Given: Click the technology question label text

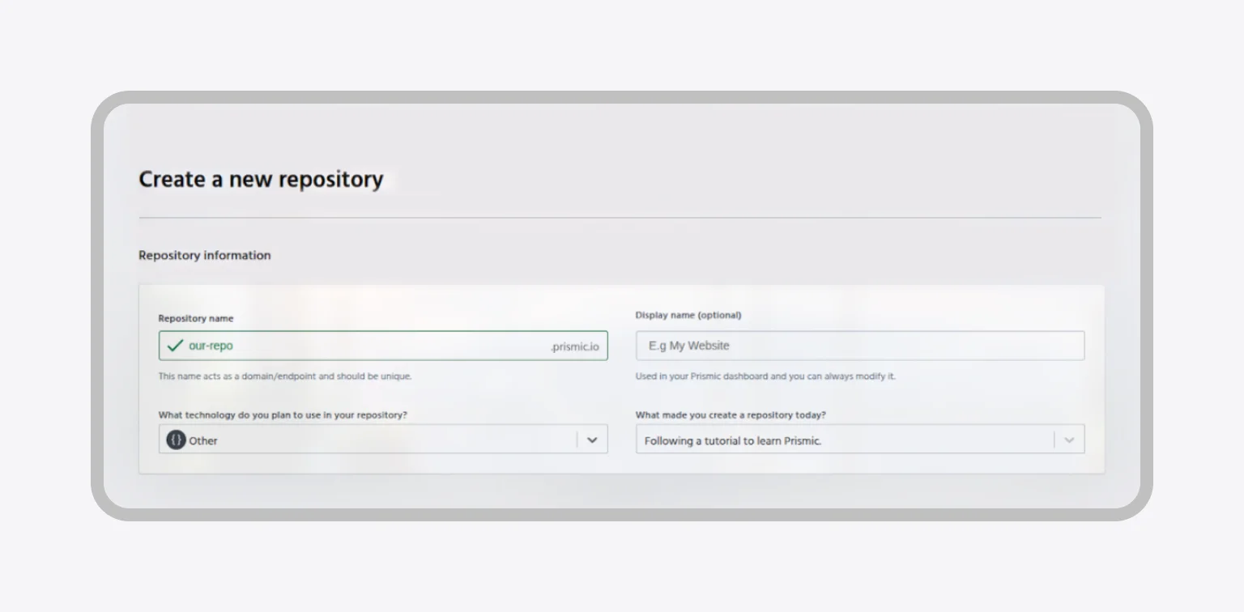Looking at the screenshot, I should 285,414.
